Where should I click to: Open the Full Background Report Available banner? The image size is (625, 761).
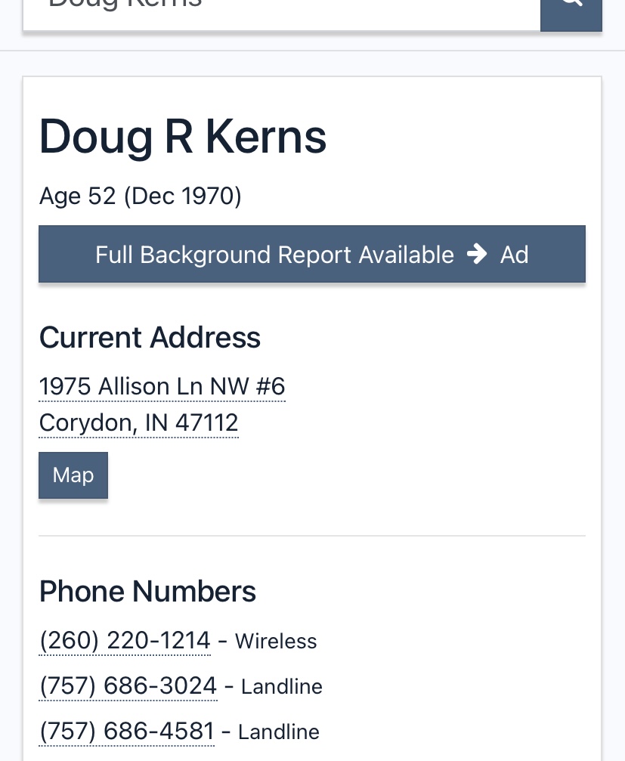(312, 254)
